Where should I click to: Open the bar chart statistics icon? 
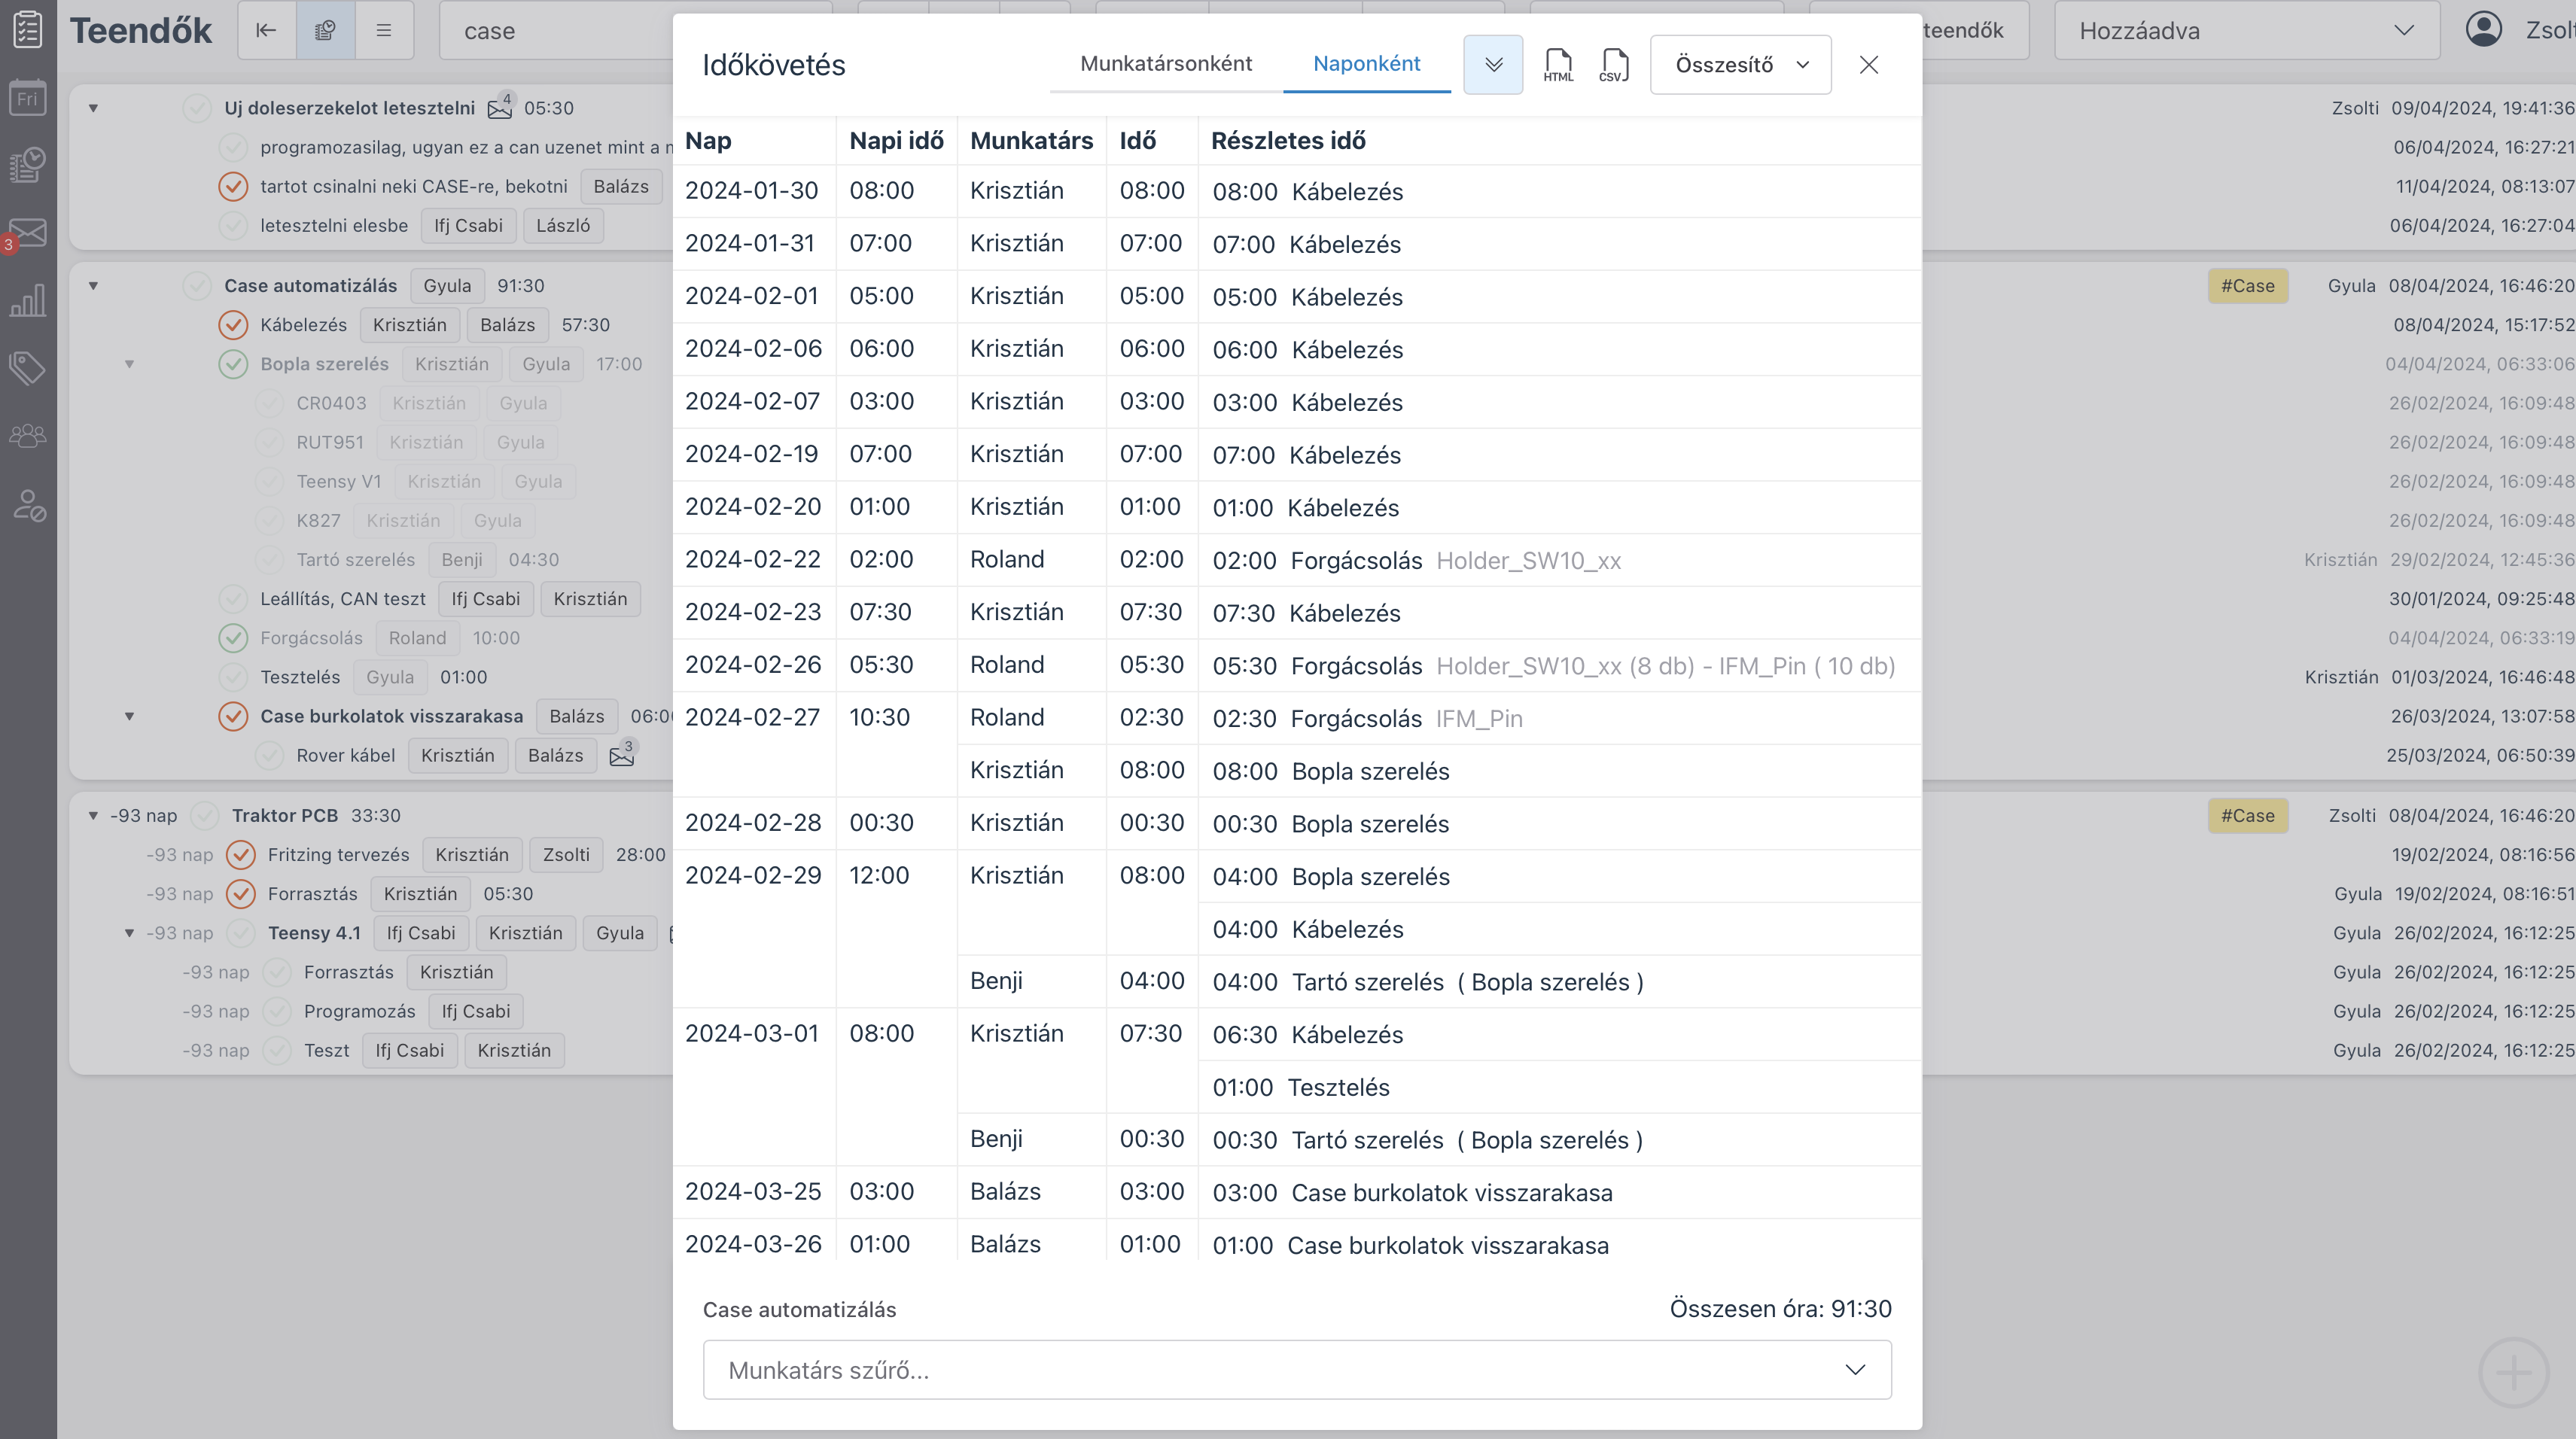27,300
